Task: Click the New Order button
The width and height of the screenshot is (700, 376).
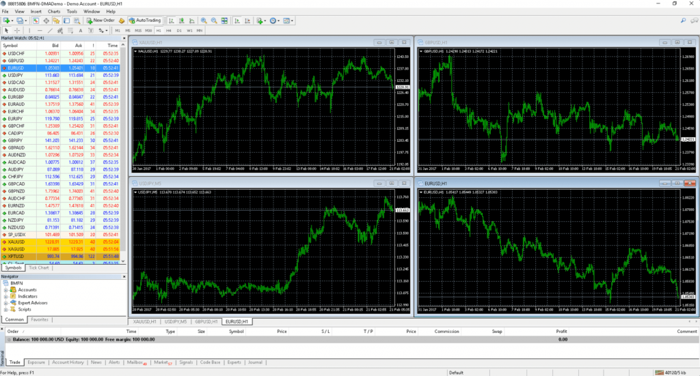Action: pyautogui.click(x=100, y=20)
